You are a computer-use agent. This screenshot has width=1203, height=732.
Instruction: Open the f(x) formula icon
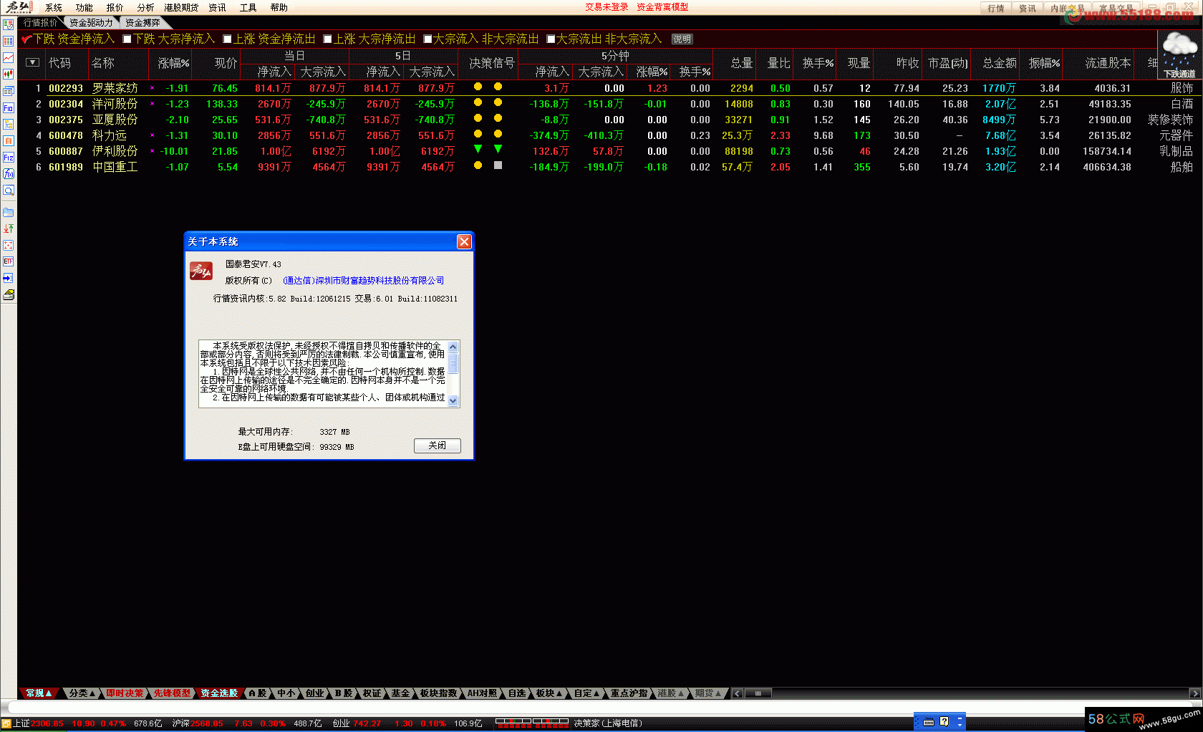tap(9, 173)
